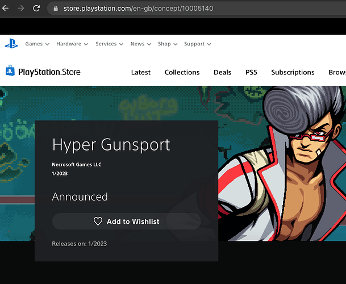
Task: Click the Releases on: 1/2023 text
Action: coord(80,244)
